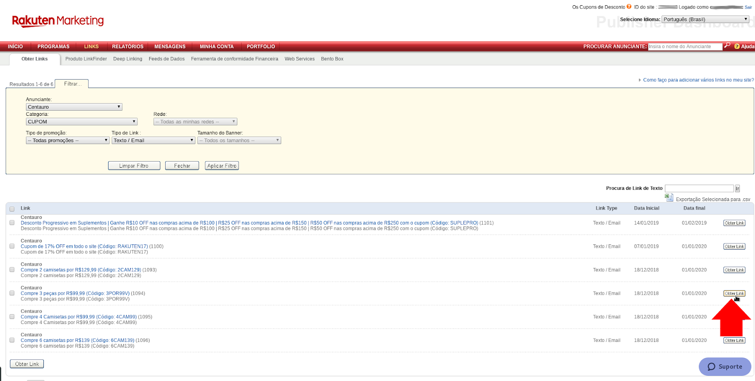Open the Desconto Progressivo em Suplementos link
Viewport: 755px width, 381px height.
coord(249,223)
